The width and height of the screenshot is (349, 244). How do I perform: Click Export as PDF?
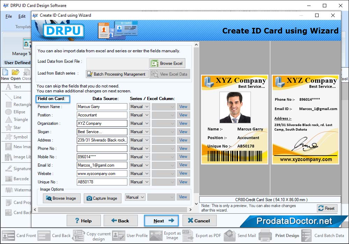click(x=202, y=236)
